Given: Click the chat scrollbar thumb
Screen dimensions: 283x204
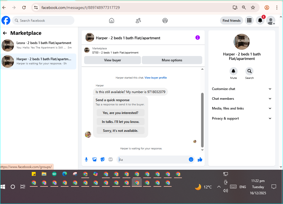Looking at the screenshot, I should click(x=202, y=120).
